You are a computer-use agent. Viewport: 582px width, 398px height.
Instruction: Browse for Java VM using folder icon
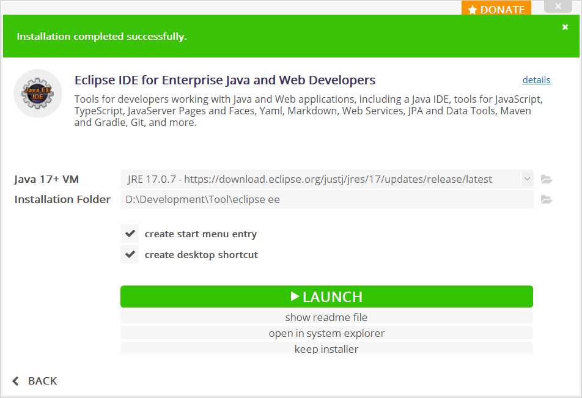[547, 179]
